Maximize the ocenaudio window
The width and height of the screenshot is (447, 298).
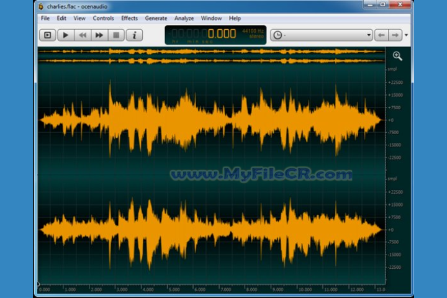pos(383,4)
